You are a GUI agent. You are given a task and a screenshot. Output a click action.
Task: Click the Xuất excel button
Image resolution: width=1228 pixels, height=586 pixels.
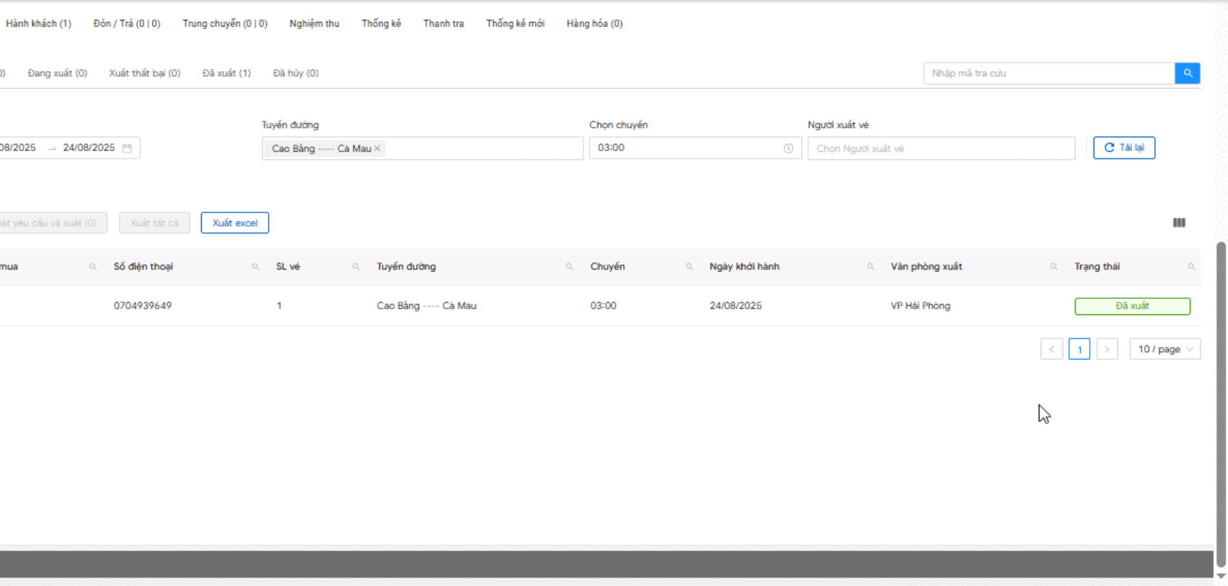point(234,223)
